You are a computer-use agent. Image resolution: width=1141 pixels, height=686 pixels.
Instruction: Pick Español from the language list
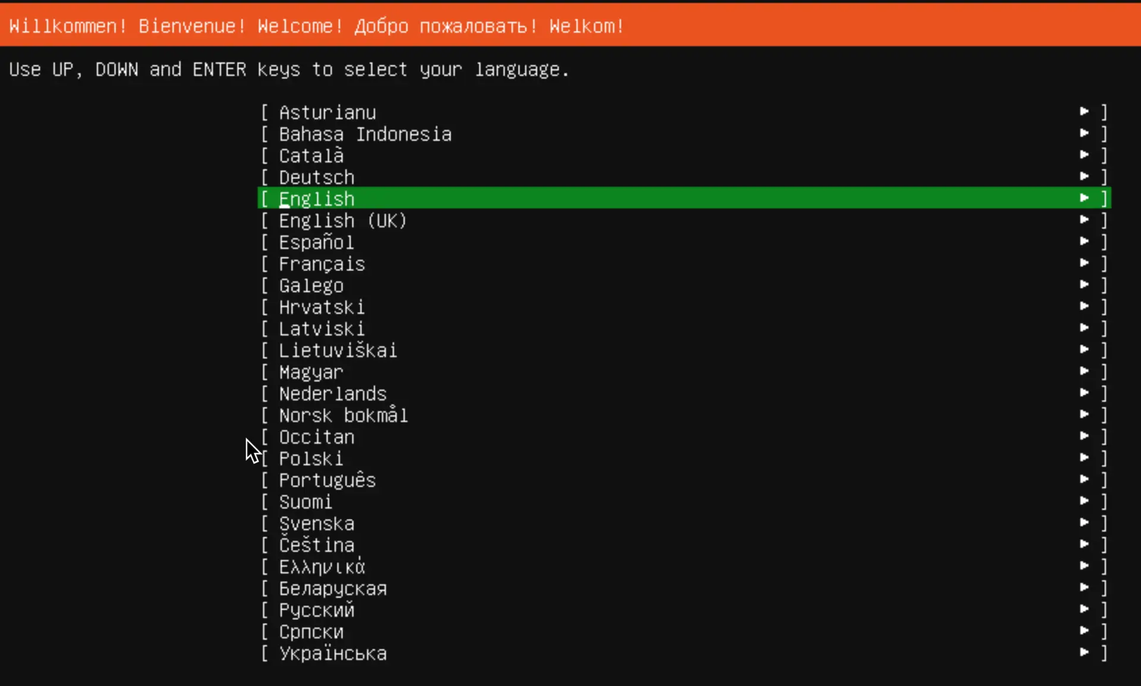(316, 243)
